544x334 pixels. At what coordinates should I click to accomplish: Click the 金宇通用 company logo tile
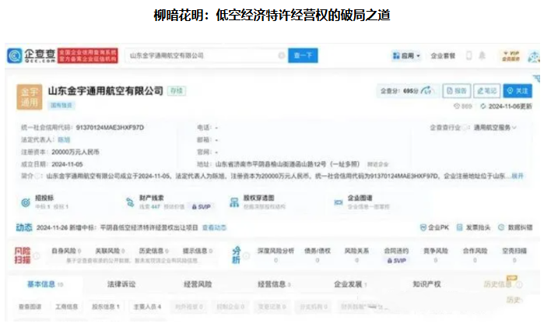coord(27,96)
